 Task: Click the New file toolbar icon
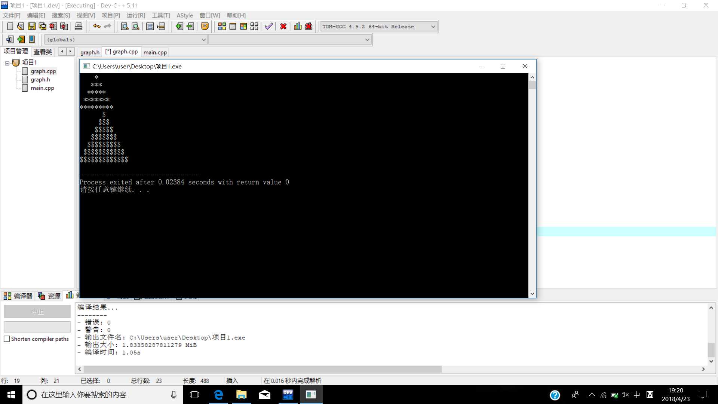coord(10,26)
